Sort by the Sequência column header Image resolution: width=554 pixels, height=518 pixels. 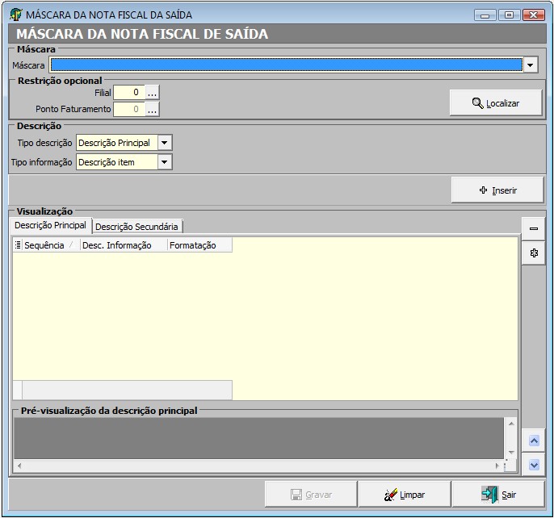(x=45, y=245)
